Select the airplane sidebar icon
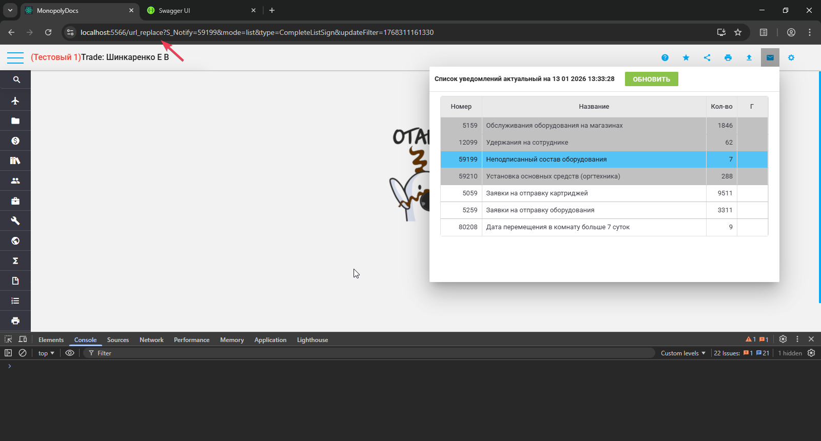 click(15, 101)
